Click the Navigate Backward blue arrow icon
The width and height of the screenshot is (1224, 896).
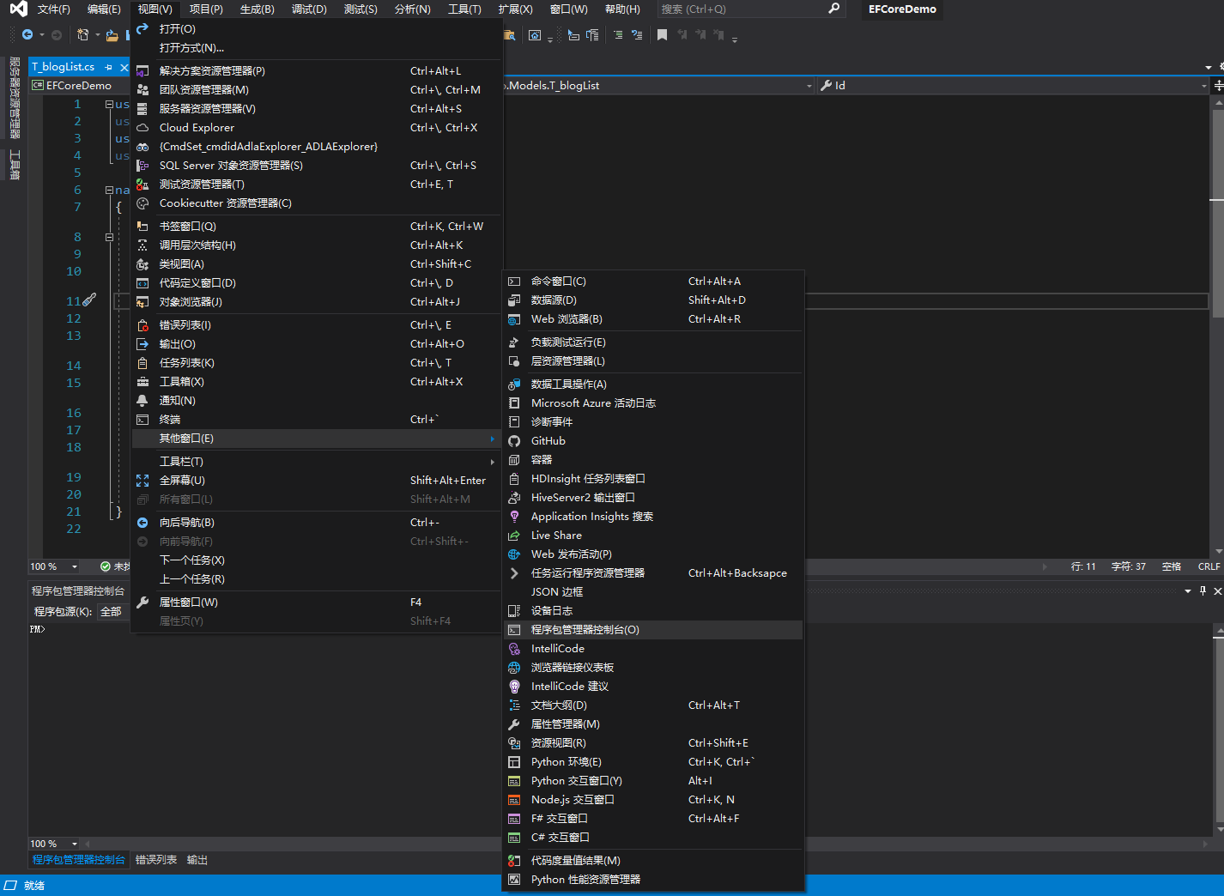pos(27,35)
